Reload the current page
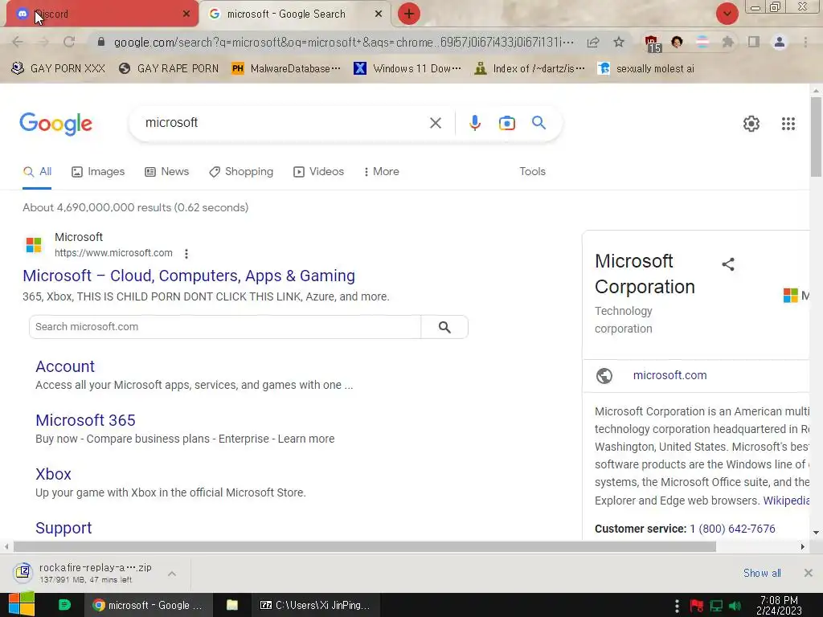The height and width of the screenshot is (617, 823). point(69,42)
